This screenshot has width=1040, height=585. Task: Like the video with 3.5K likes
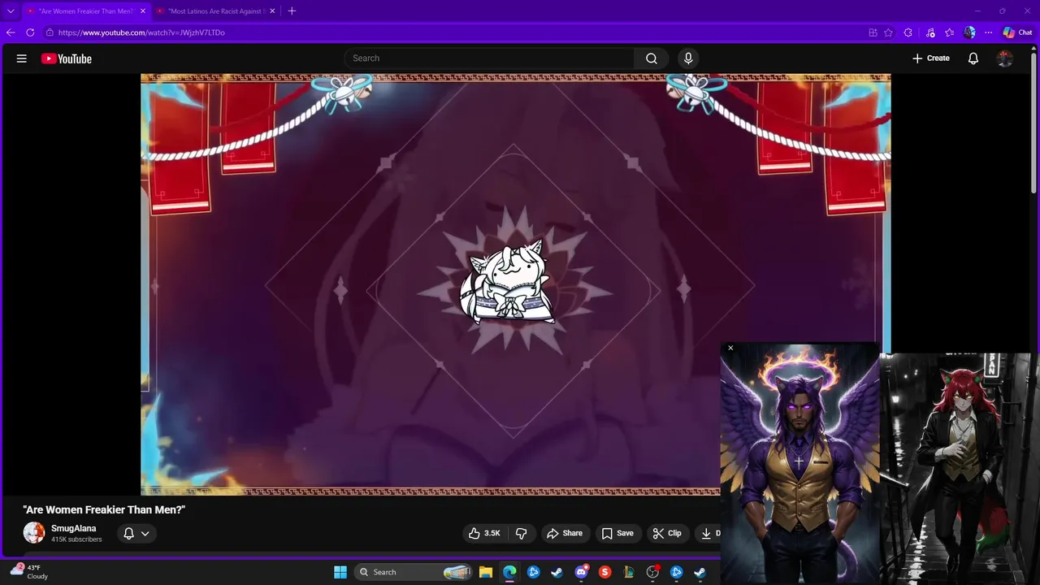tap(484, 533)
